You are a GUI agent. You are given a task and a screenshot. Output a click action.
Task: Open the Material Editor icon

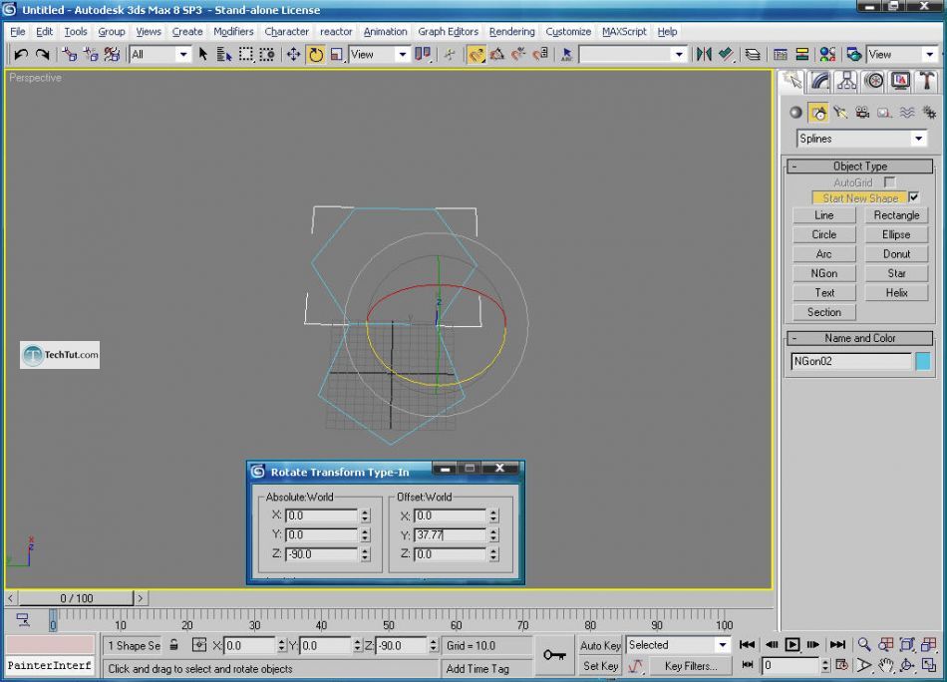pos(827,55)
